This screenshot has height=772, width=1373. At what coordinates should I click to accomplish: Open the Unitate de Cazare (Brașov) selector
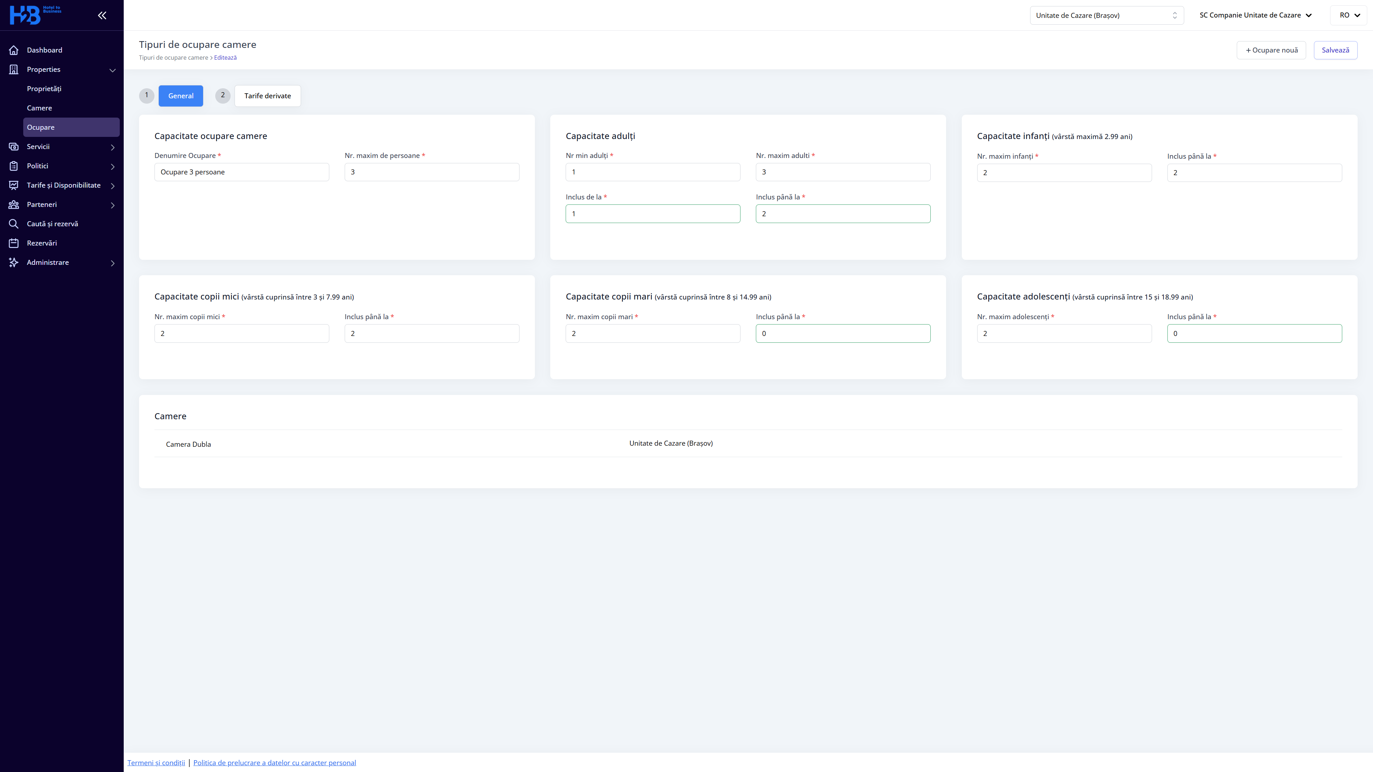[x=1107, y=15]
